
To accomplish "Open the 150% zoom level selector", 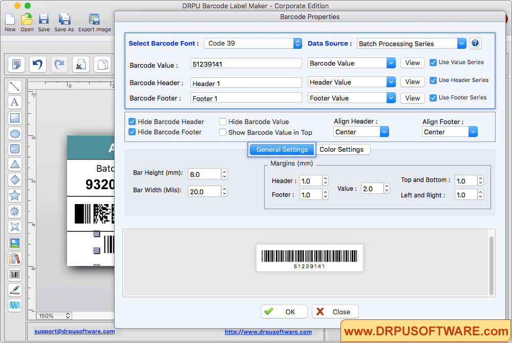I will coord(54,316).
